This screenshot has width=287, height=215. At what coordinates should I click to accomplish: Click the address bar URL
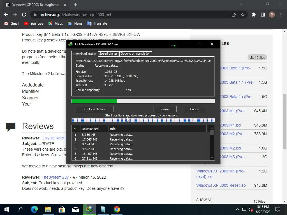click(x=75, y=15)
